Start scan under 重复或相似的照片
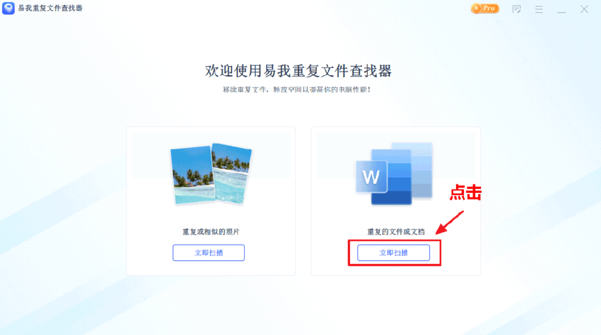This screenshot has height=335, width=601. click(209, 253)
